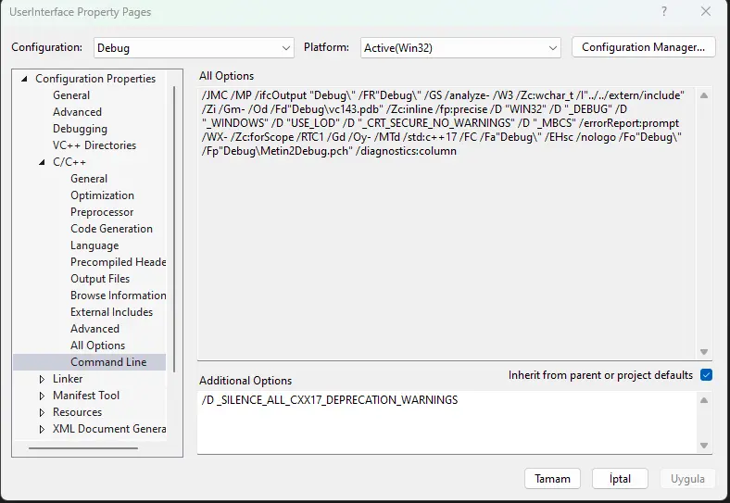Click the help question mark icon

point(663,12)
